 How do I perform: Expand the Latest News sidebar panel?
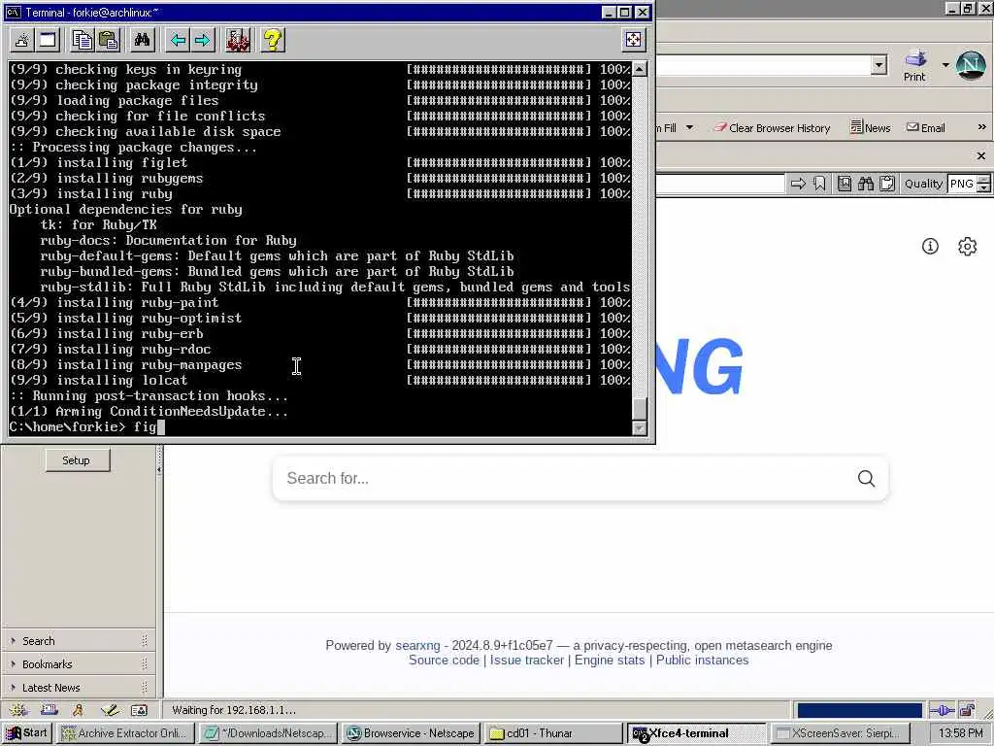click(79, 688)
